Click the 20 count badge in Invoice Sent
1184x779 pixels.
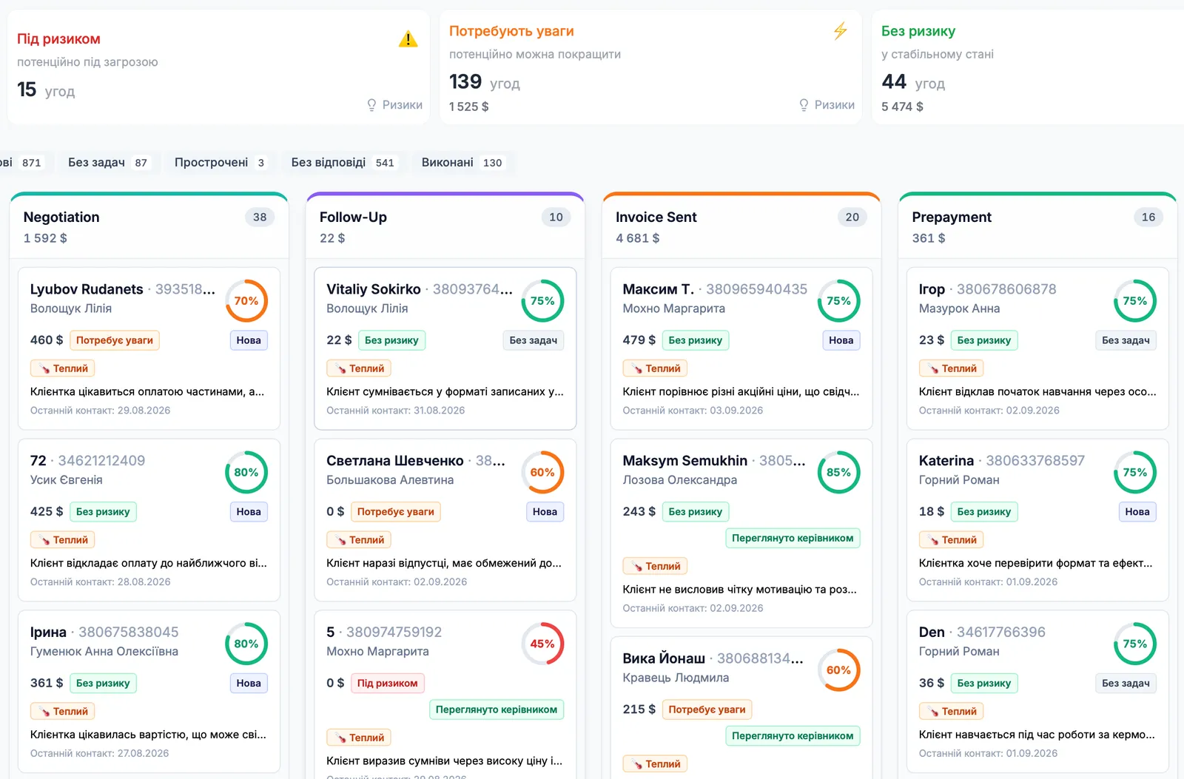852,217
